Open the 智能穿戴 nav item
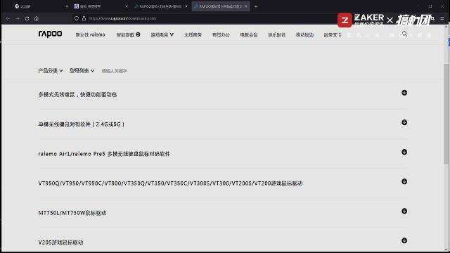Image resolution: width=450 pixels, height=253 pixels. click(x=128, y=34)
